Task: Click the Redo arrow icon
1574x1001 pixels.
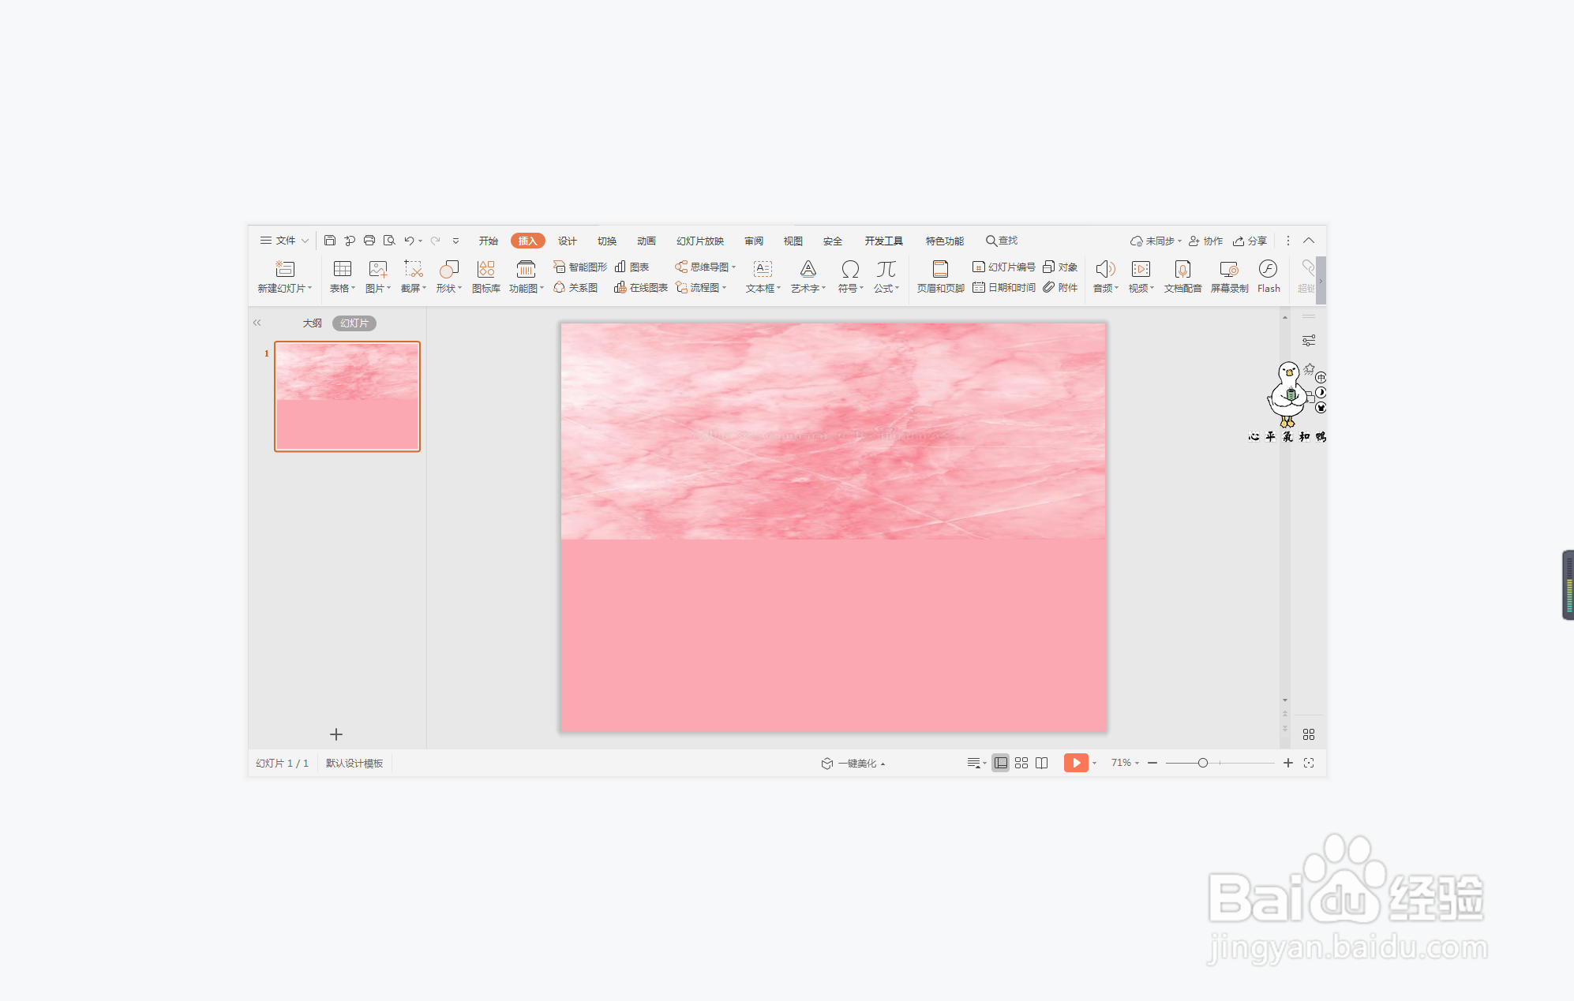Action: [x=435, y=241]
